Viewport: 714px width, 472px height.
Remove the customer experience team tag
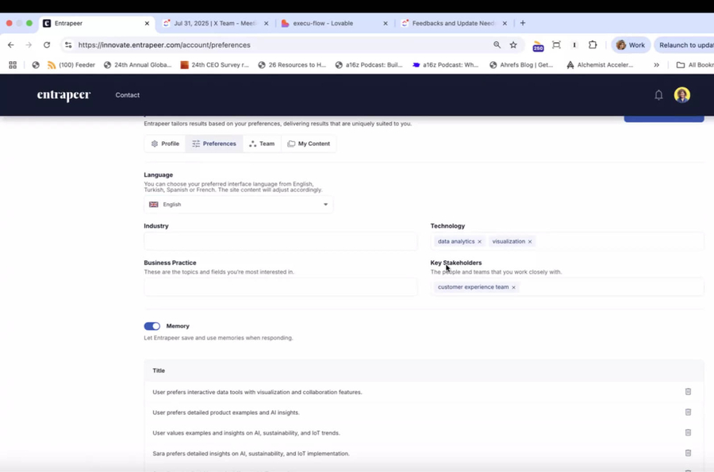point(513,287)
